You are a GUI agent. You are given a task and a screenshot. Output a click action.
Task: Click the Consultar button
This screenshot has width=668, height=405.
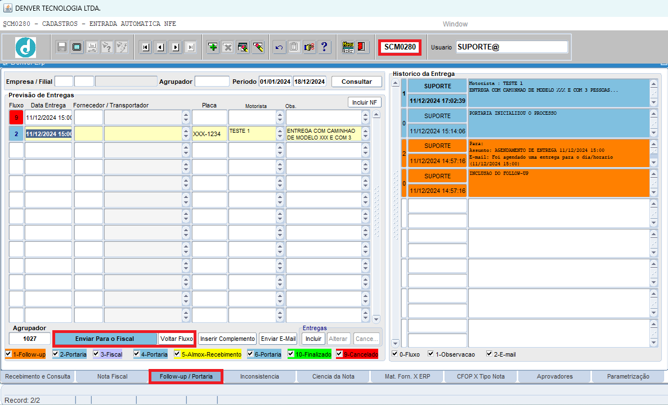tap(357, 82)
